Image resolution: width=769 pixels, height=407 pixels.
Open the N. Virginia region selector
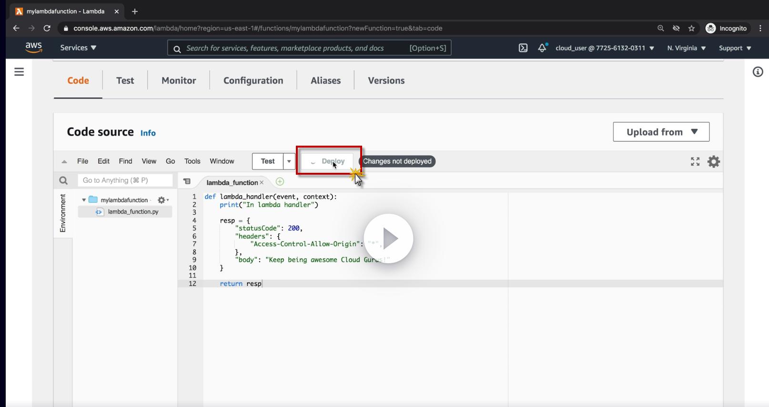(x=686, y=48)
